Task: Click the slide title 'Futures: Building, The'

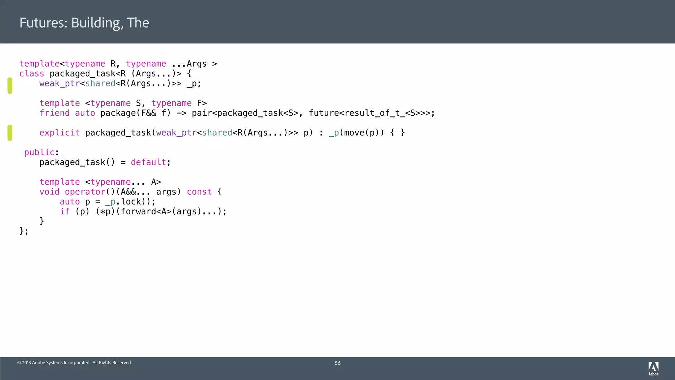Action: (84, 23)
